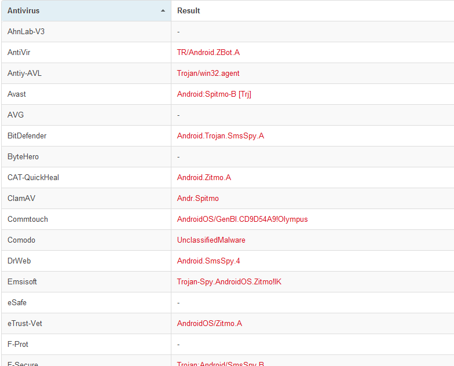Select the AntiVir antivirus name
Image resolution: width=454 pixels, height=366 pixels.
(19, 52)
